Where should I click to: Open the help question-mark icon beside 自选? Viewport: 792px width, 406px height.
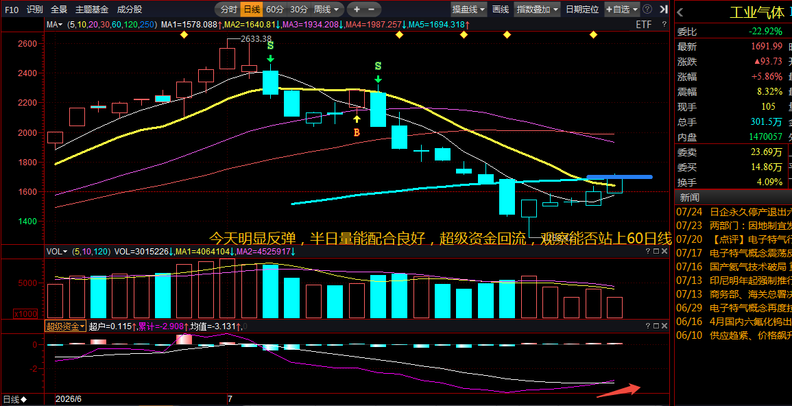[647, 9]
